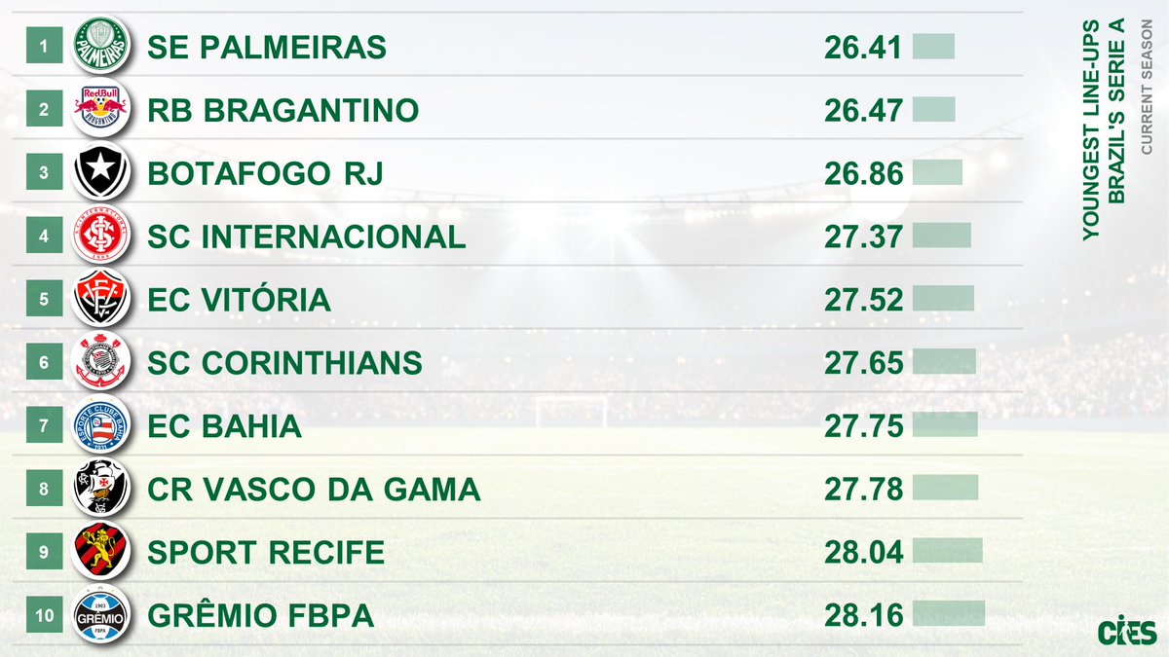Click the Corinthians club crest
Image resolution: width=1169 pixels, height=657 pixels.
coord(101,362)
